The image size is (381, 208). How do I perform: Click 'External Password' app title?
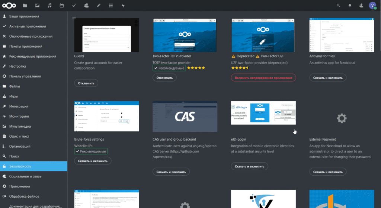coord(323,139)
